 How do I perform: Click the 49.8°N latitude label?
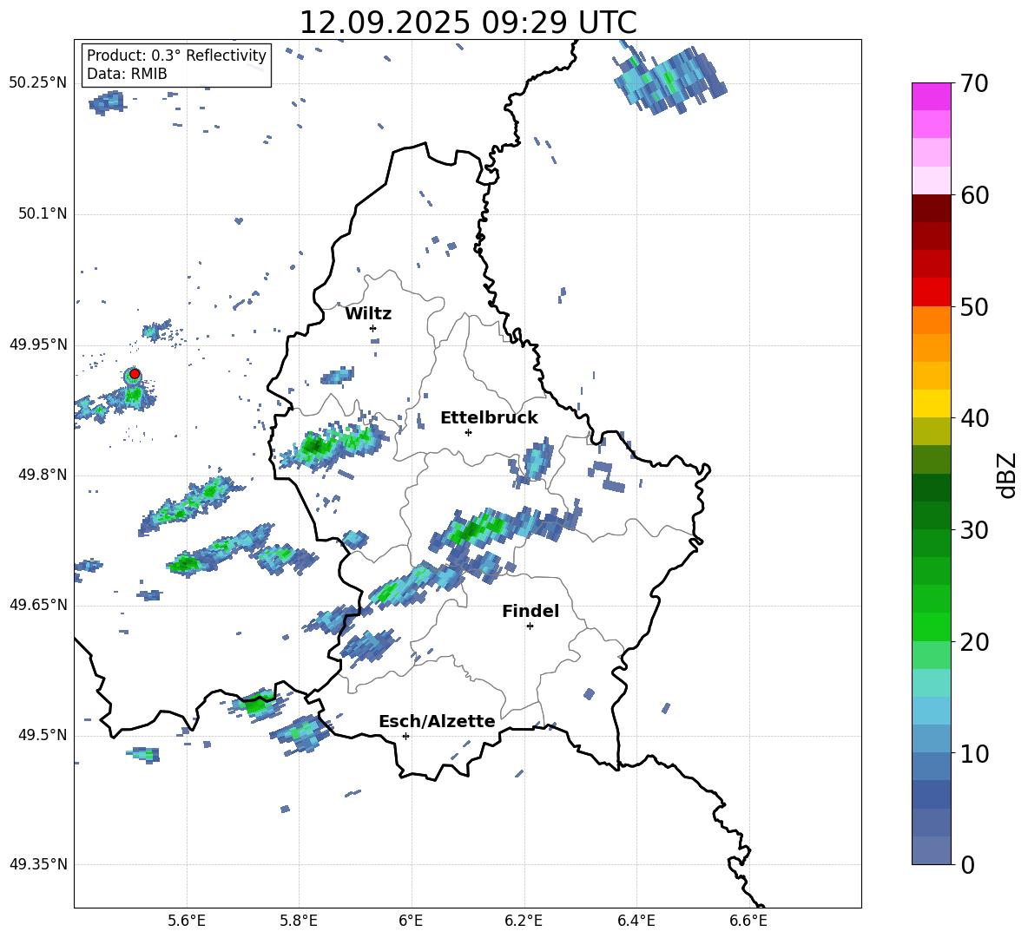tap(43, 475)
